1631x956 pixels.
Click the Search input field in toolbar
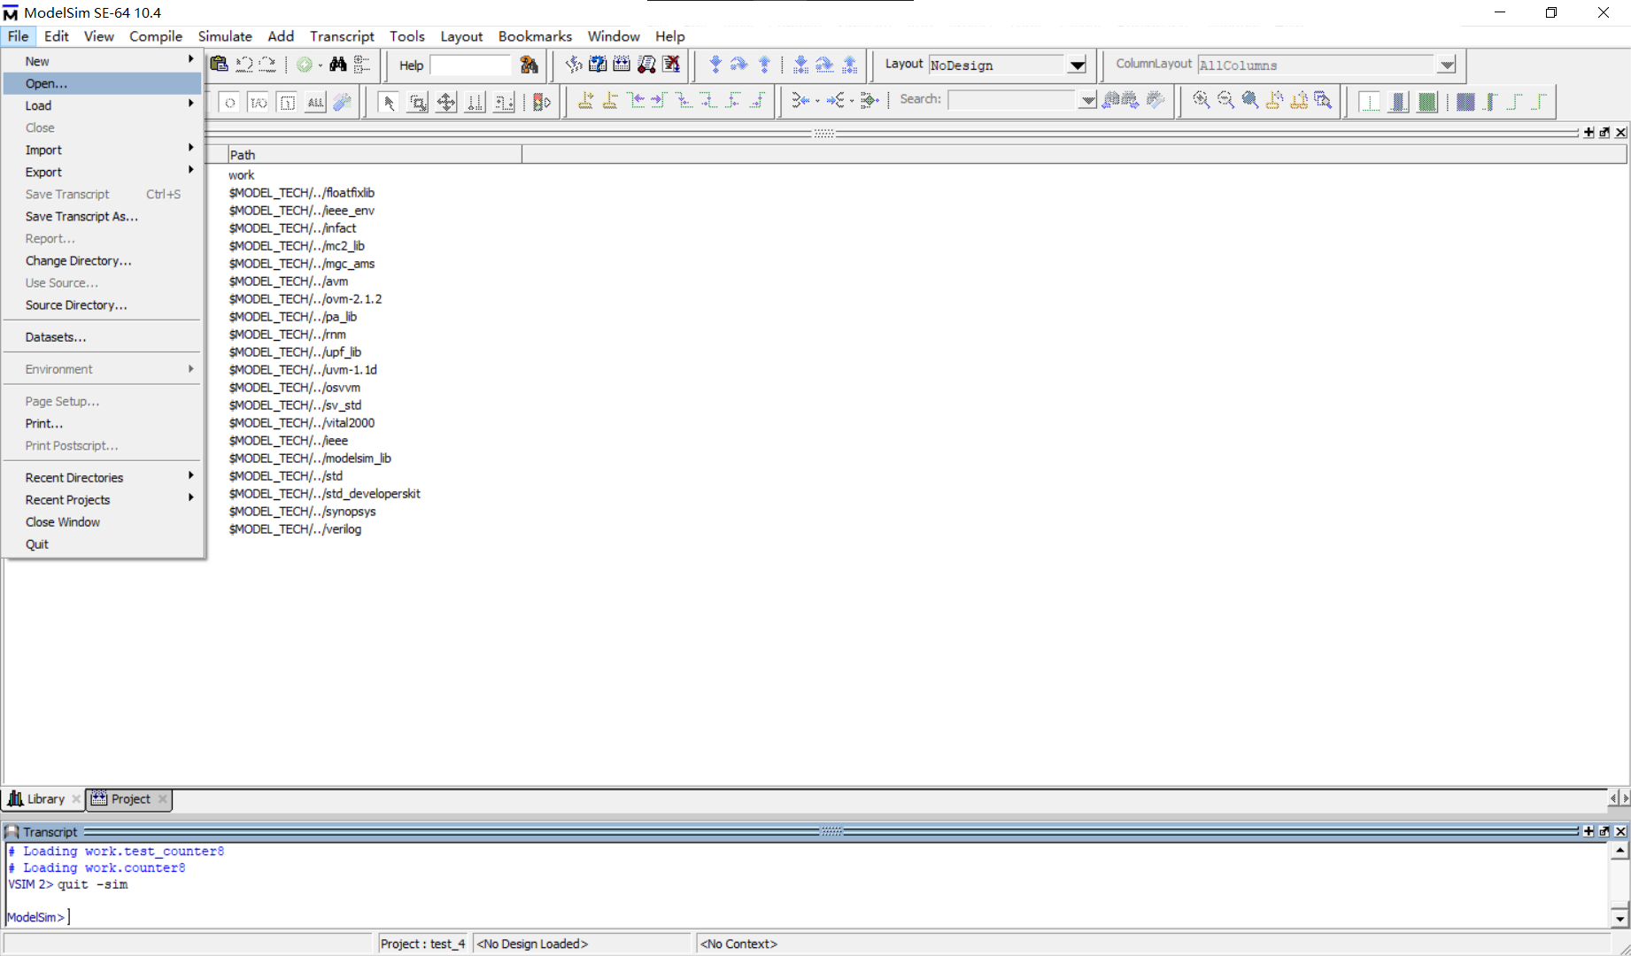click(1013, 100)
